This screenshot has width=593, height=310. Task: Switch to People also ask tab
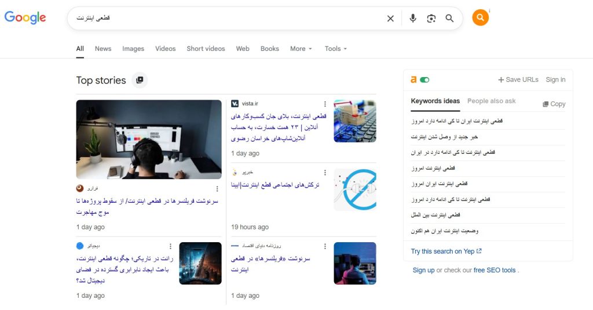click(x=491, y=101)
